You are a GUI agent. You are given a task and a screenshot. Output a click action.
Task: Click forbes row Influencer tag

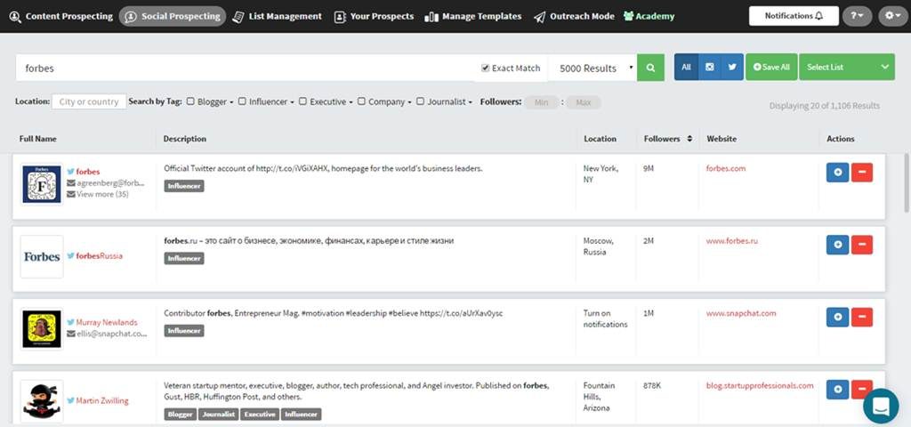[183, 186]
